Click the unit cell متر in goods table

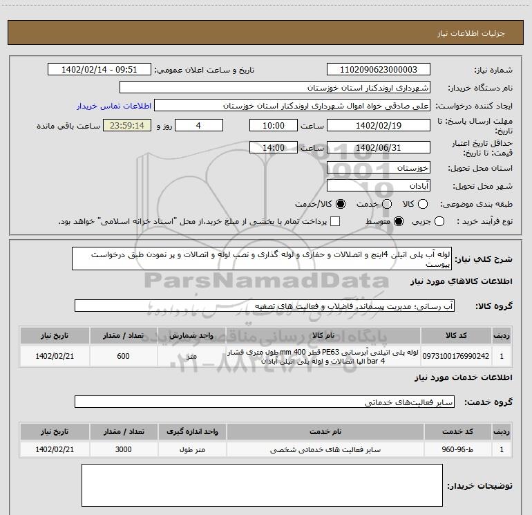pos(191,356)
